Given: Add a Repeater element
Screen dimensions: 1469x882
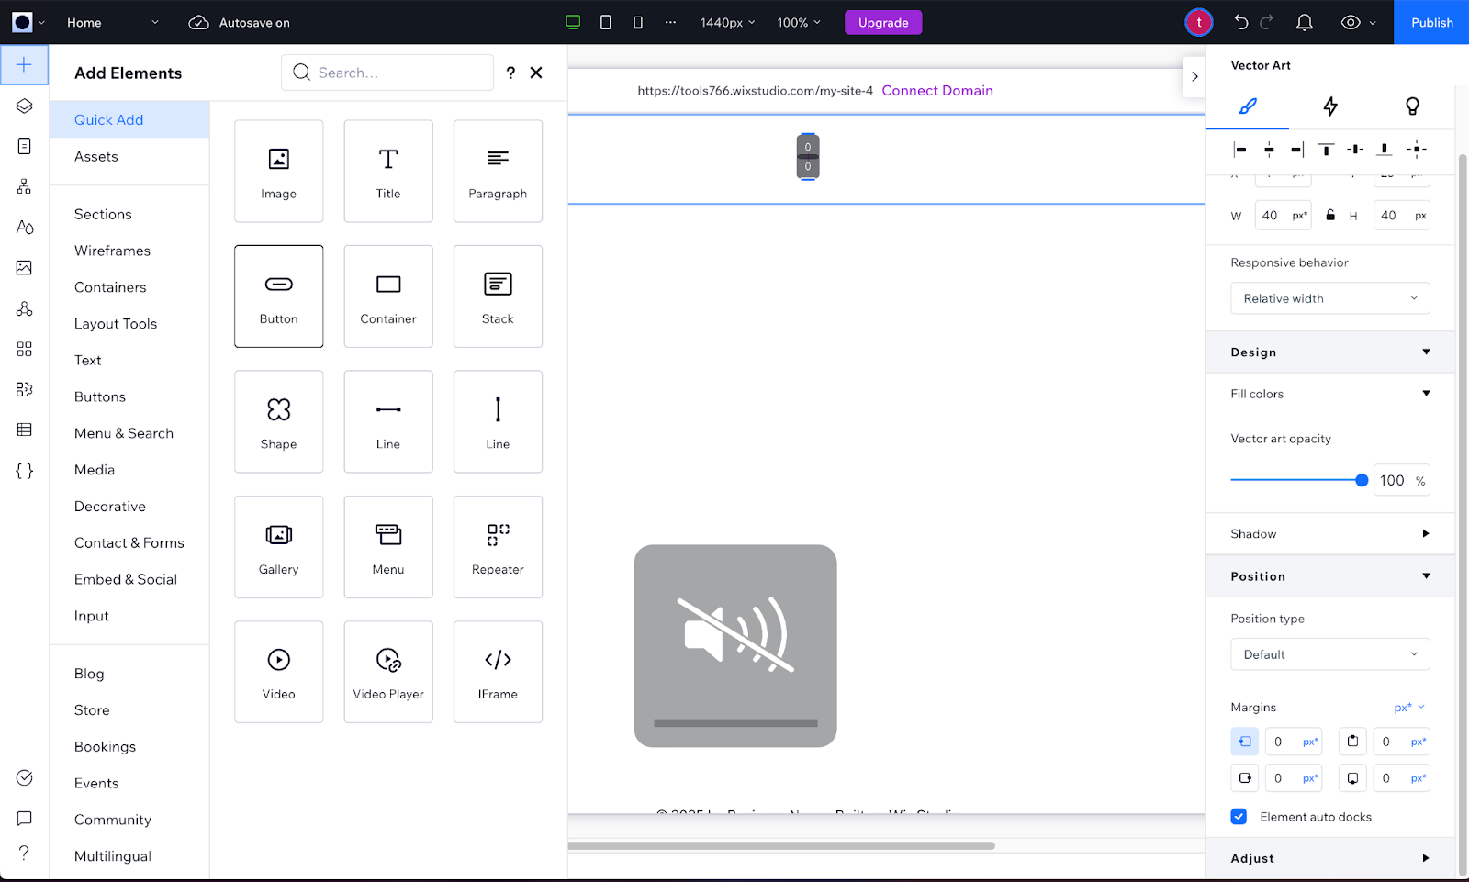Looking at the screenshot, I should (x=498, y=547).
